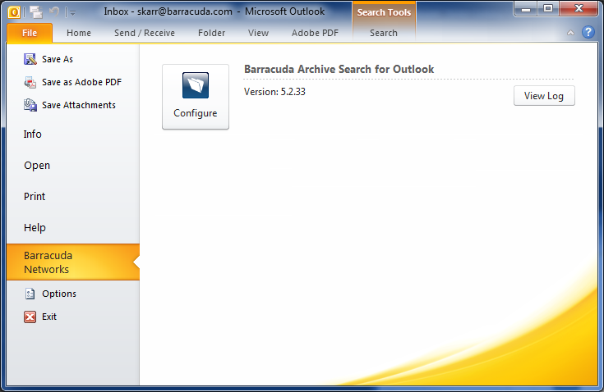Click the Save as Adobe PDF icon
The image size is (604, 392).
tap(30, 82)
